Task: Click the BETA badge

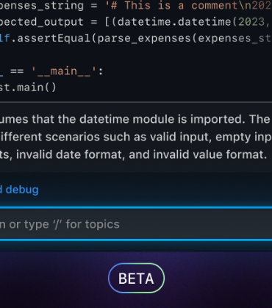Action: 136,278
